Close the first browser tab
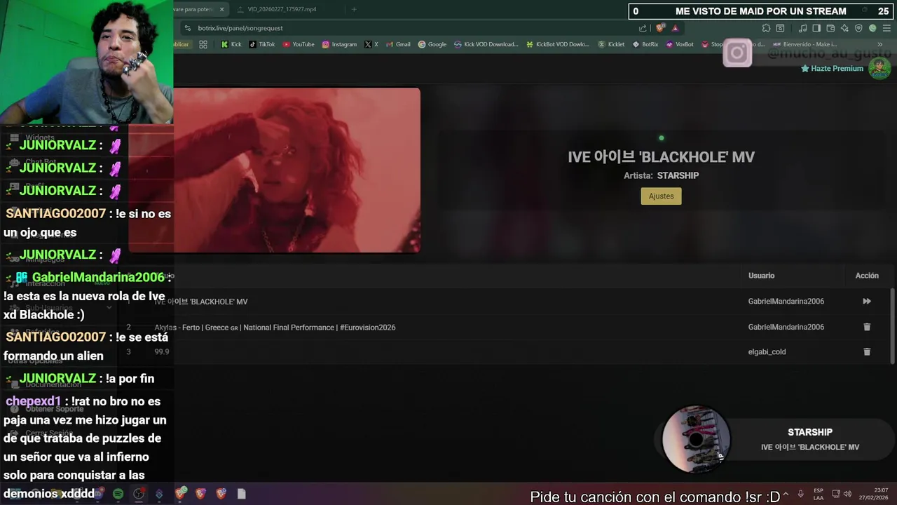The image size is (897, 505). [222, 9]
